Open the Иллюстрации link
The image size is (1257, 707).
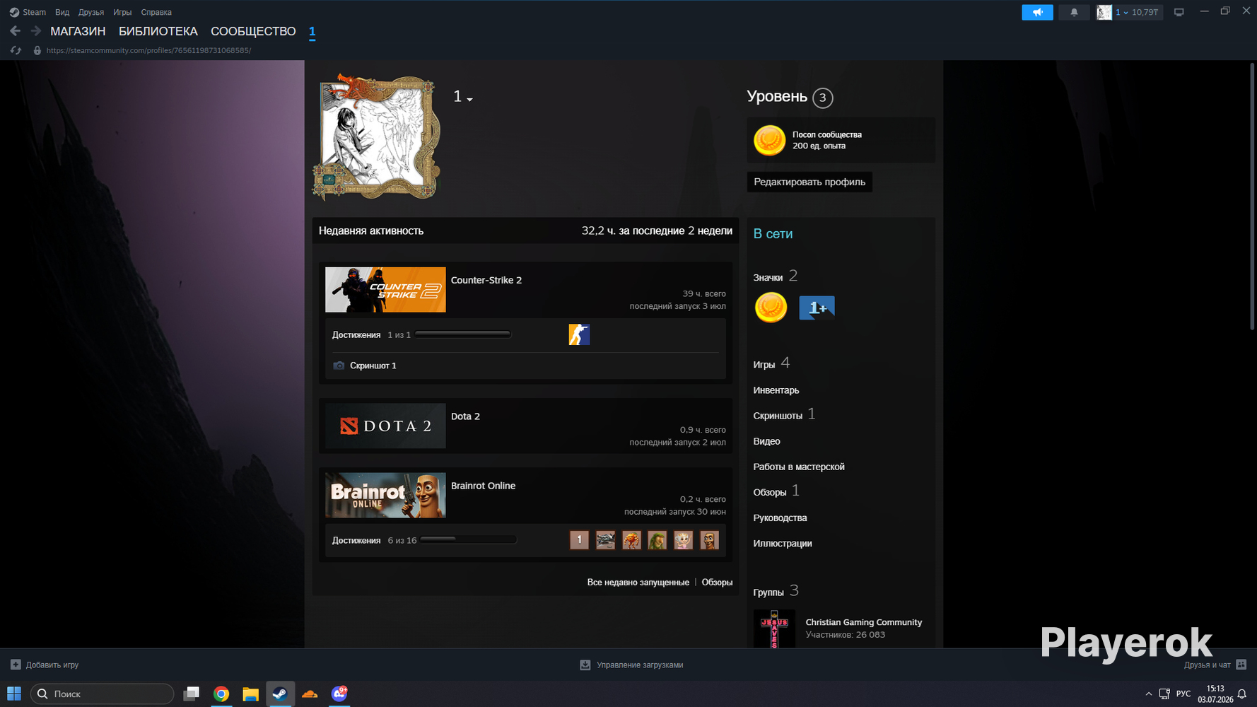pos(783,543)
